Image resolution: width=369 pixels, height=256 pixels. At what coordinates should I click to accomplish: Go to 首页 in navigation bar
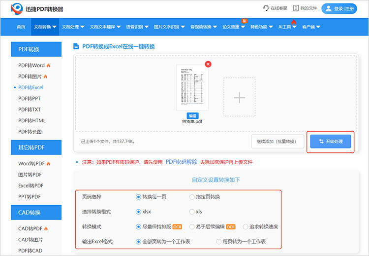click(21, 27)
